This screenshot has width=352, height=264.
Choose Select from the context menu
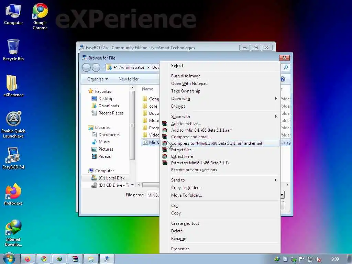[220, 66]
